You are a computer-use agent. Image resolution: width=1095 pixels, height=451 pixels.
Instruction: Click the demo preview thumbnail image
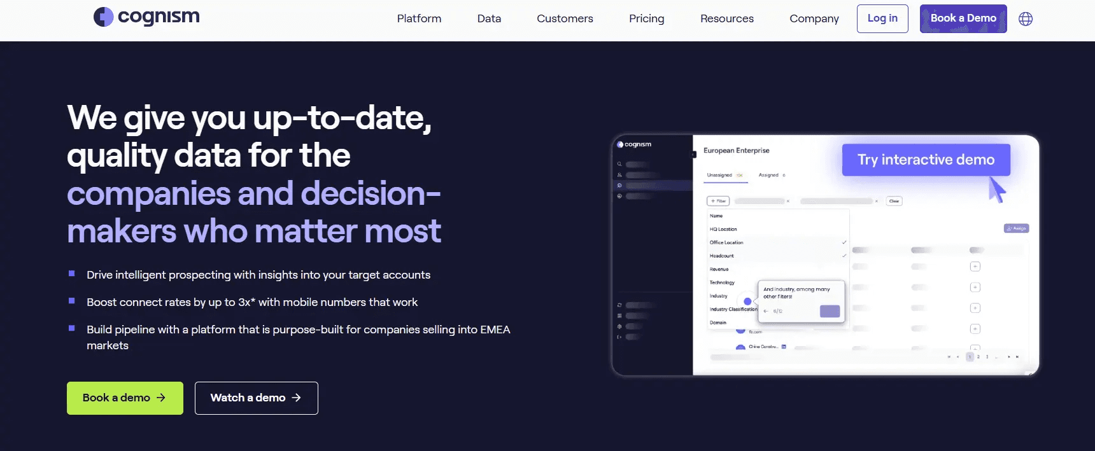[825, 255]
